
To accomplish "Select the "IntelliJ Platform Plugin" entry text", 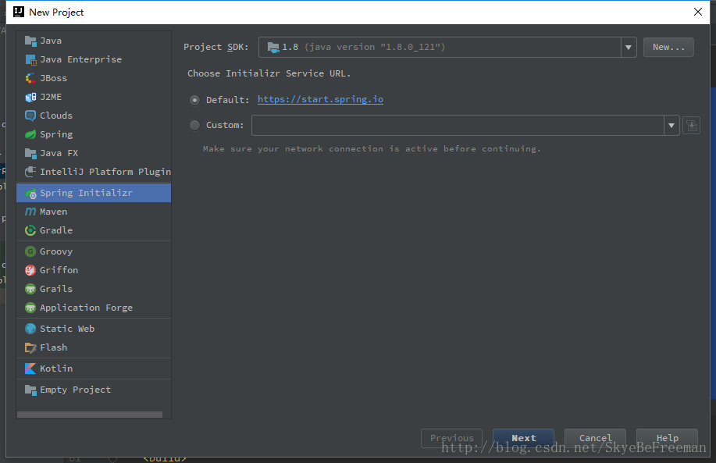I will [105, 172].
